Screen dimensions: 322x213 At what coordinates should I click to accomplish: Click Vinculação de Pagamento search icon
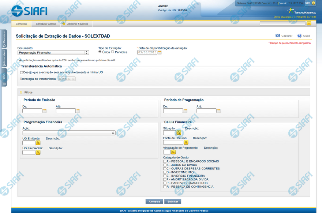coord(173,152)
